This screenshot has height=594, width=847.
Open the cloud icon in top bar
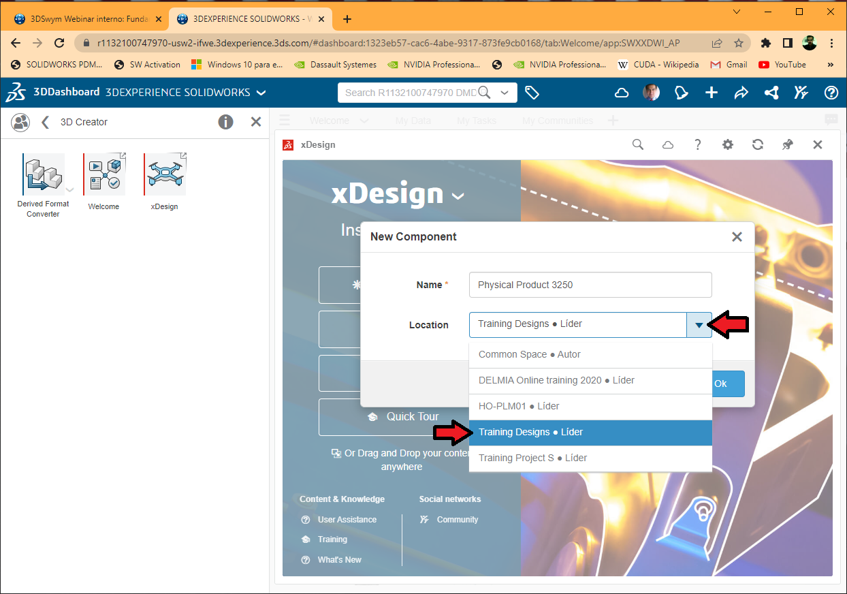(622, 93)
